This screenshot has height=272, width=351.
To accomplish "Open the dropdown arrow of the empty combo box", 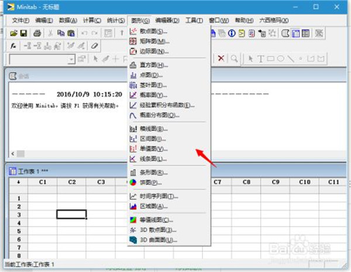I will pos(71,59).
